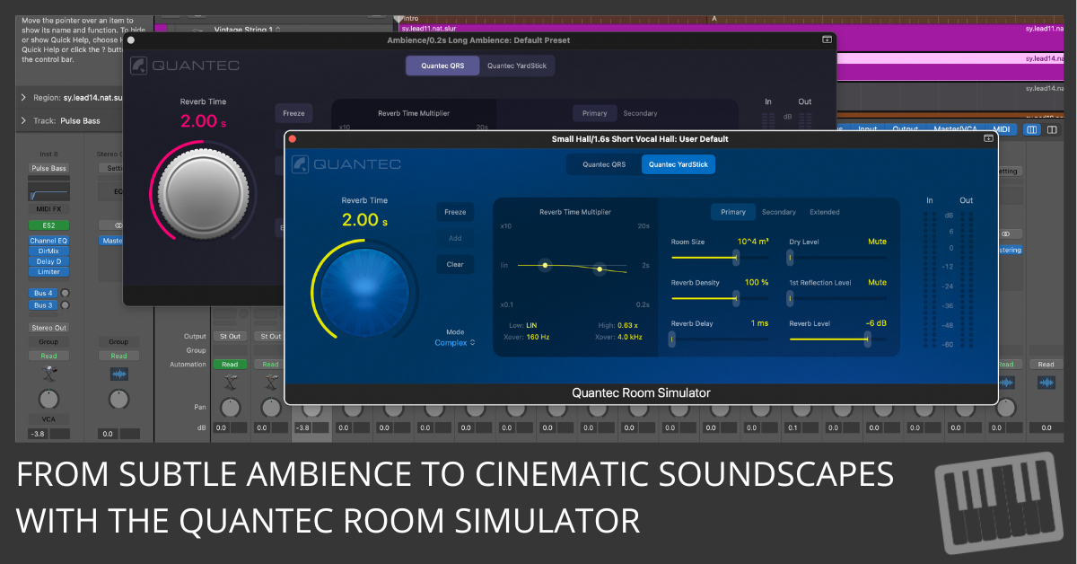The width and height of the screenshot is (1077, 564).
Task: Click the dimmed Add button
Action: point(455,239)
